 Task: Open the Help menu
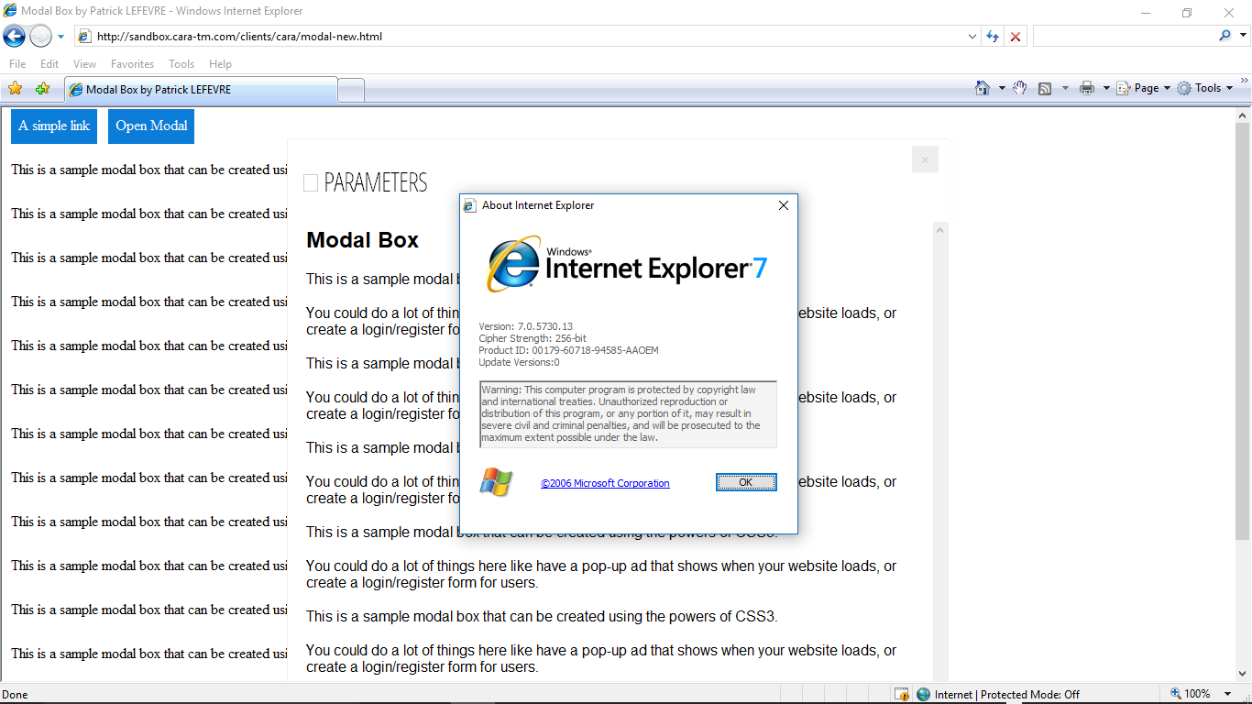tap(220, 64)
